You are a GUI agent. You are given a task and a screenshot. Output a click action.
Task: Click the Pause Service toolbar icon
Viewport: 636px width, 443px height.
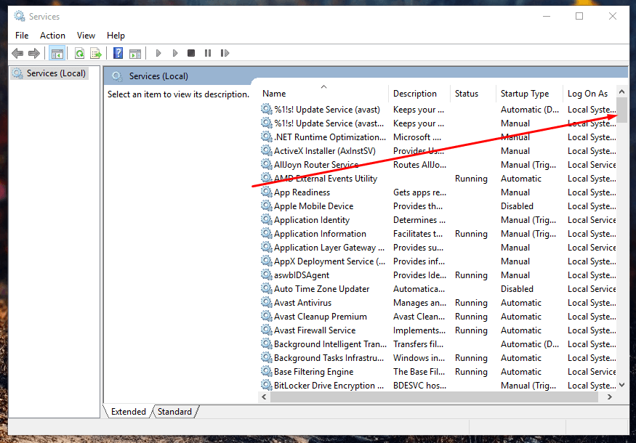click(208, 53)
